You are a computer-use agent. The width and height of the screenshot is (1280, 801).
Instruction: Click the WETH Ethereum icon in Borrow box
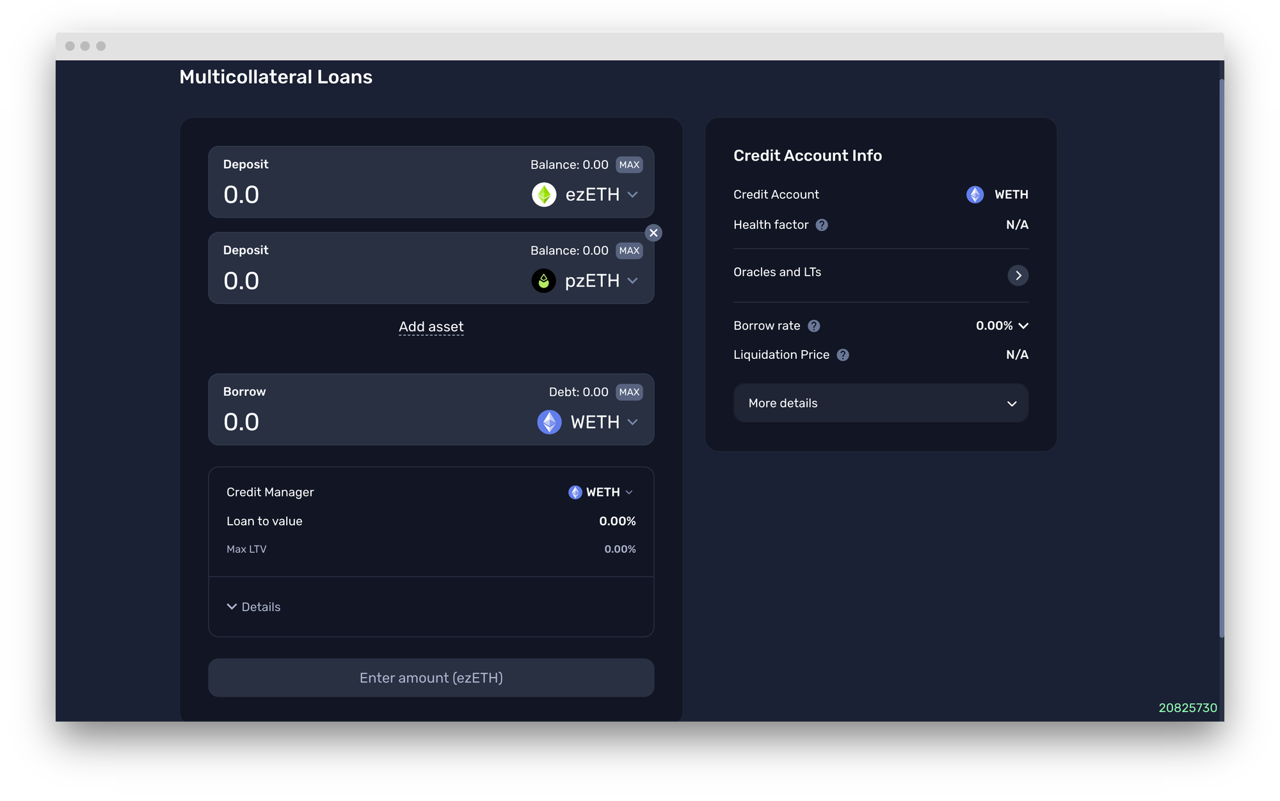tap(549, 422)
